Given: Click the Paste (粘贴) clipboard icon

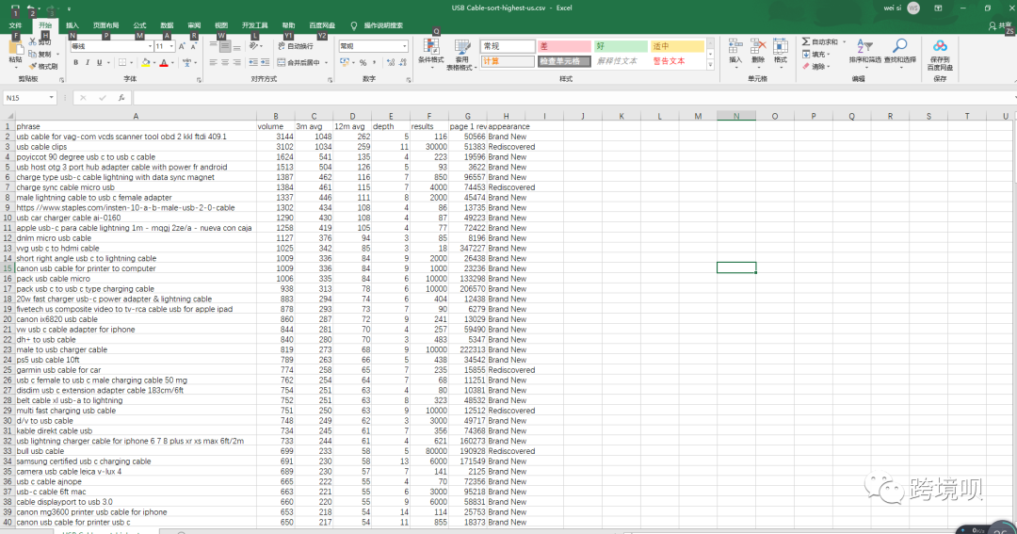Looking at the screenshot, I should (15, 47).
